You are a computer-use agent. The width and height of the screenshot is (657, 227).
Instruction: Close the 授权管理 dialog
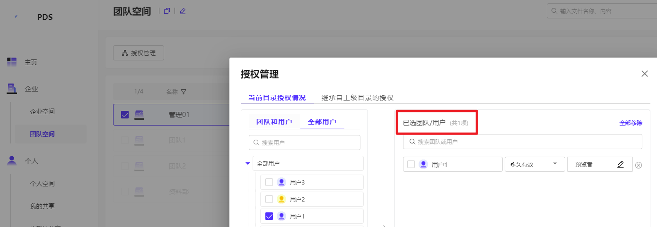[x=644, y=74]
